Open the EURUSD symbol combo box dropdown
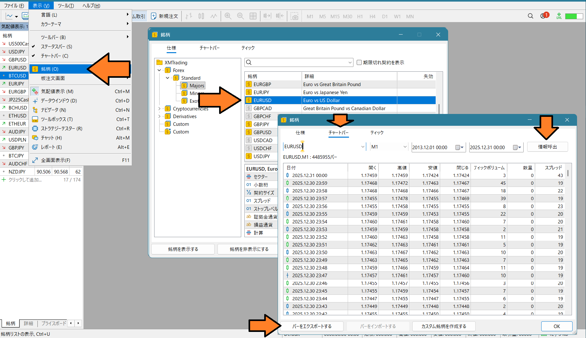This screenshot has width=586, height=338. [x=363, y=147]
